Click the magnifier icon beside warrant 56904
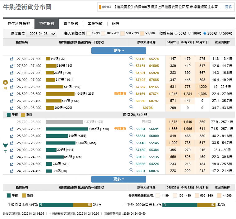The image size is (236, 219). coord(131,129)
